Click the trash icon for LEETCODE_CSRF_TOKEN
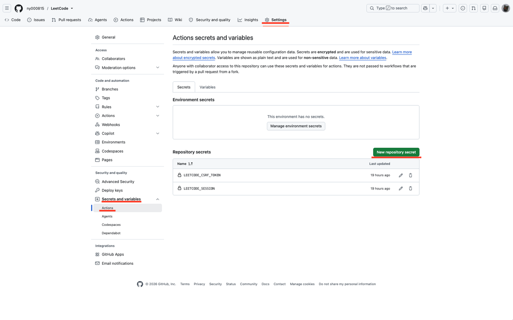Screen dimensions: 513x320 [x=410, y=175]
